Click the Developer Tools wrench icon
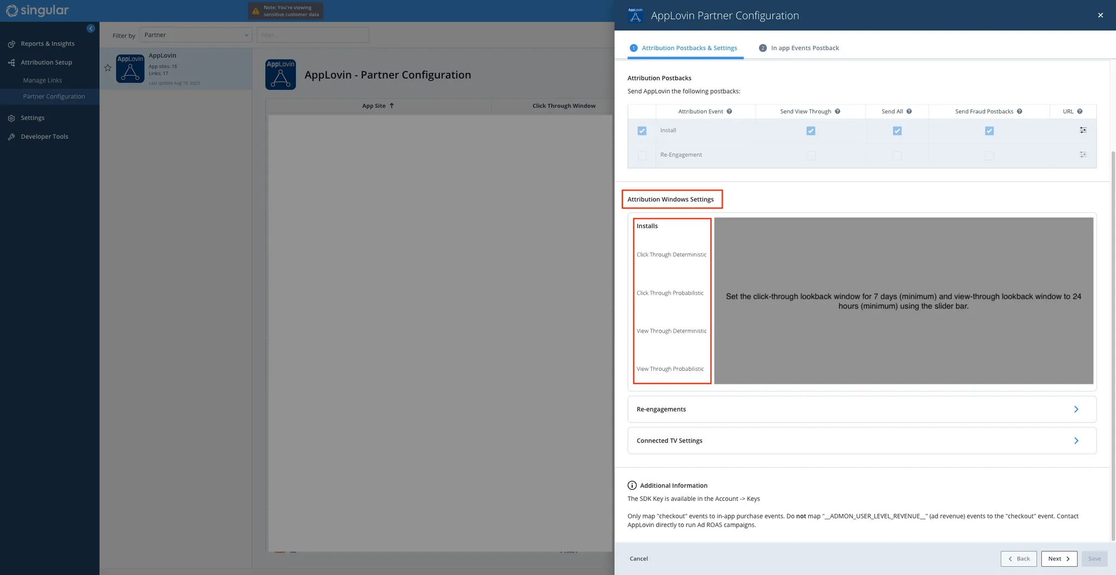The image size is (1116, 575). point(11,137)
